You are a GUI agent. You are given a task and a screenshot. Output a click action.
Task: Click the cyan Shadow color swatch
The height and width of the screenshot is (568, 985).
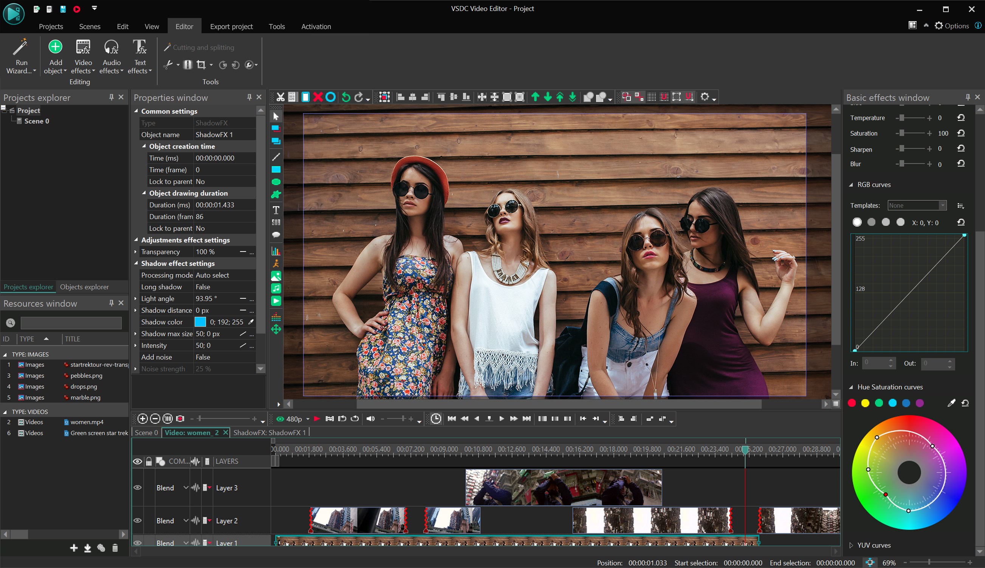point(200,322)
